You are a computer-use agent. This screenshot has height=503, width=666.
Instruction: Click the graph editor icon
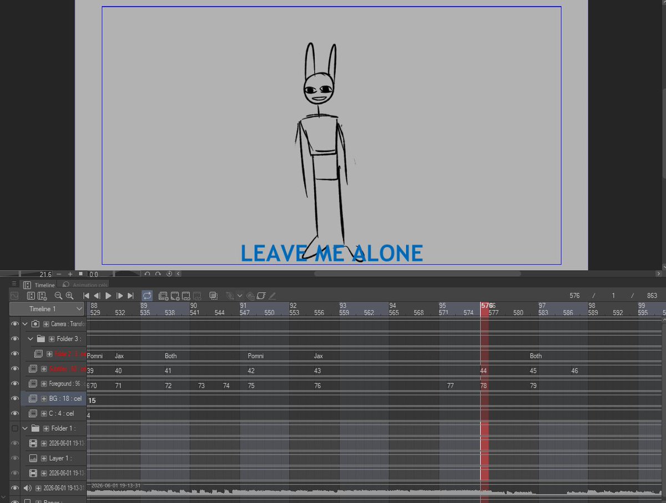point(14,296)
